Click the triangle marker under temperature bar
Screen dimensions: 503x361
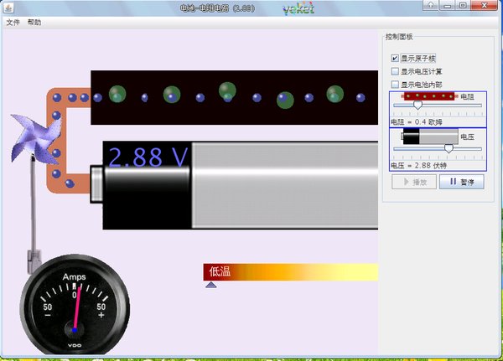(211, 286)
